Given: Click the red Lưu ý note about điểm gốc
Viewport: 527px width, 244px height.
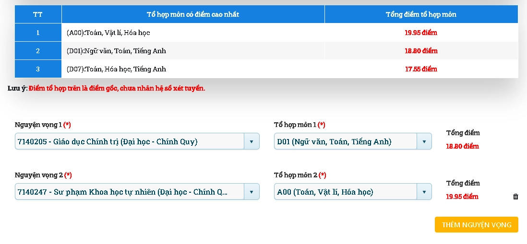Looking at the screenshot, I should [x=117, y=88].
